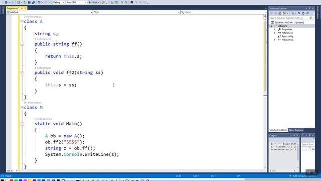Click the magnifier icon in Solution Explorer search
This screenshot has width=321, height=181.
(311, 18)
